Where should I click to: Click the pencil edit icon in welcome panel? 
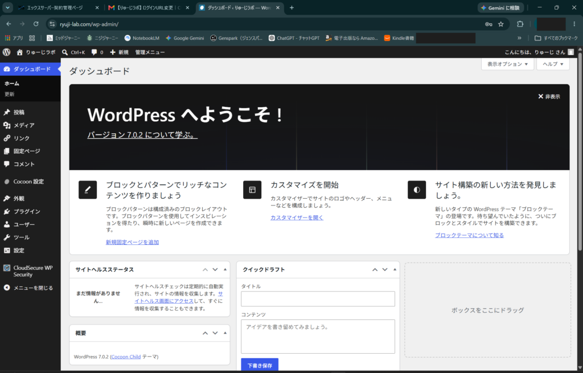(x=88, y=190)
